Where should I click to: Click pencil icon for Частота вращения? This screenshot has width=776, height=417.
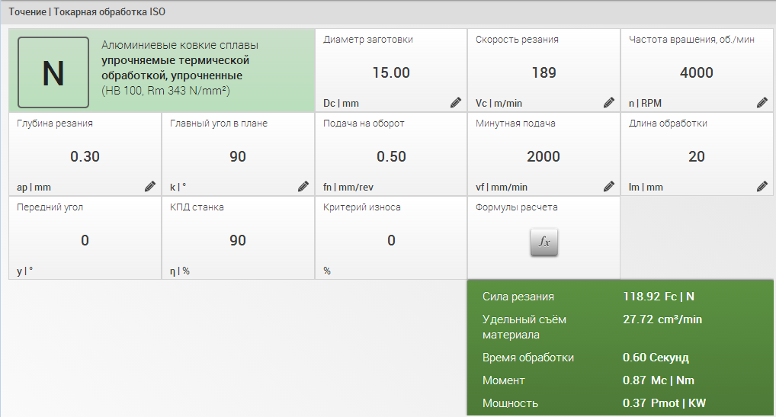coord(762,102)
